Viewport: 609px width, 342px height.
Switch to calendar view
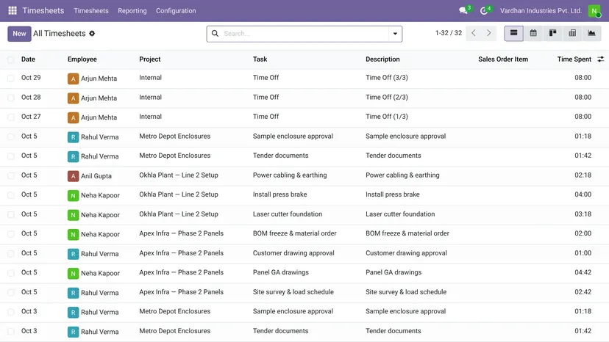(x=533, y=33)
